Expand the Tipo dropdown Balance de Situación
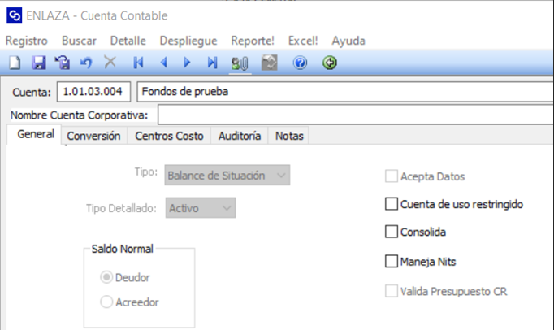Viewport: 554px width, 330px height. click(x=227, y=175)
